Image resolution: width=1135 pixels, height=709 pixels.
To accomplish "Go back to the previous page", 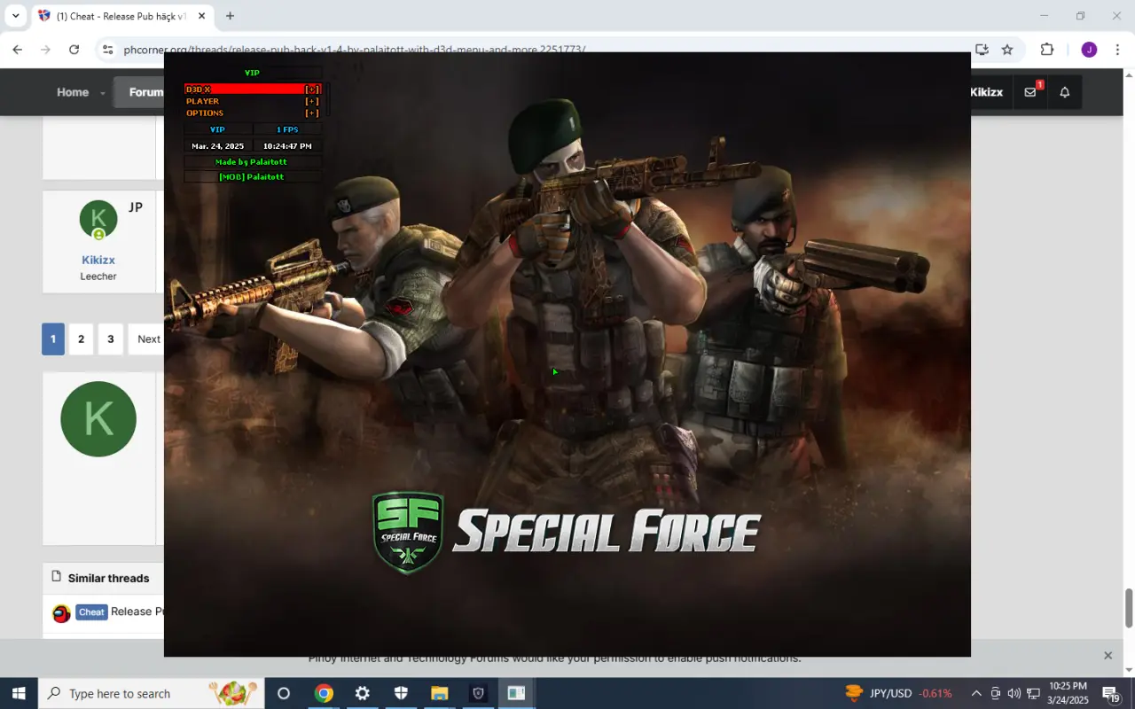I will [17, 50].
